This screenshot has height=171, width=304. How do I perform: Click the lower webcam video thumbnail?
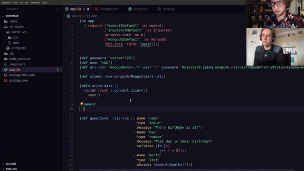[x=275, y=47]
